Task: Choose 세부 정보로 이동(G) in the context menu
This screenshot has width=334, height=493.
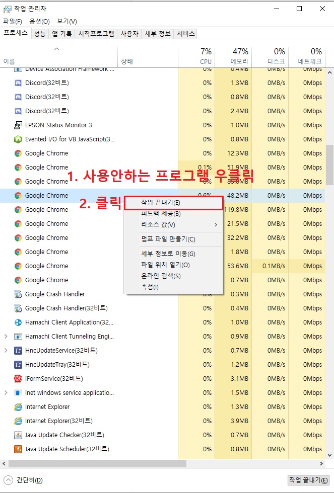Action: pos(173,254)
